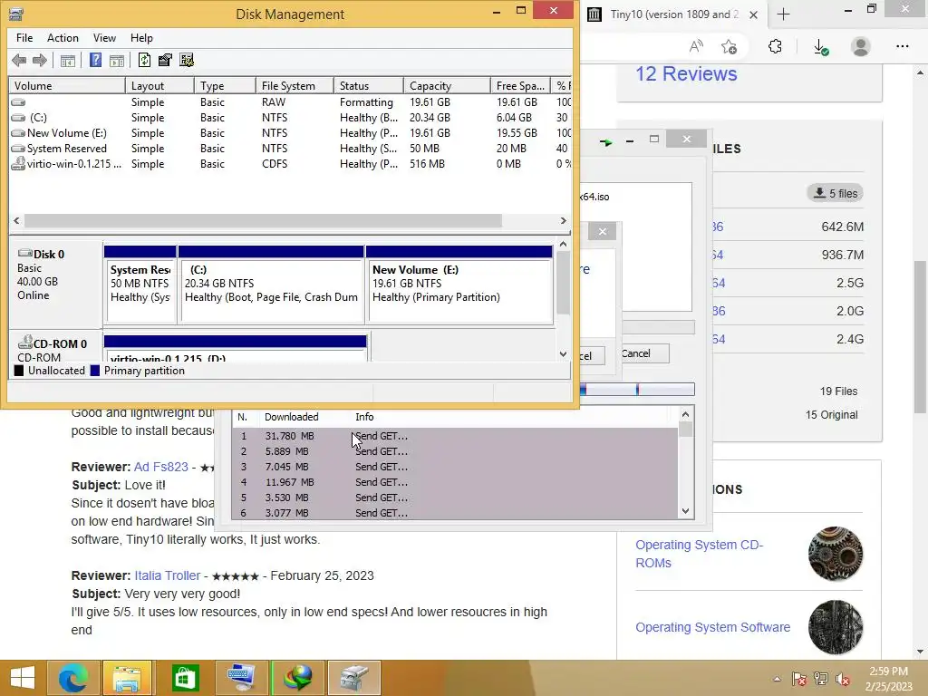Viewport: 928px width, 696px height.
Task: Click the volume list's left scroll arrow
Action: (x=16, y=221)
